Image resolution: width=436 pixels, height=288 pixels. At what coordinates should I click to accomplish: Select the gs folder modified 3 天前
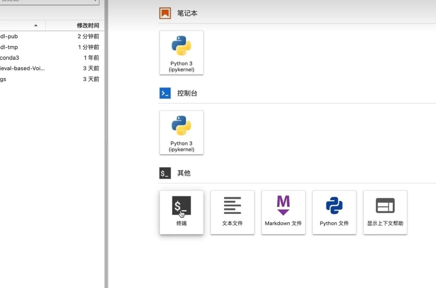(3, 79)
